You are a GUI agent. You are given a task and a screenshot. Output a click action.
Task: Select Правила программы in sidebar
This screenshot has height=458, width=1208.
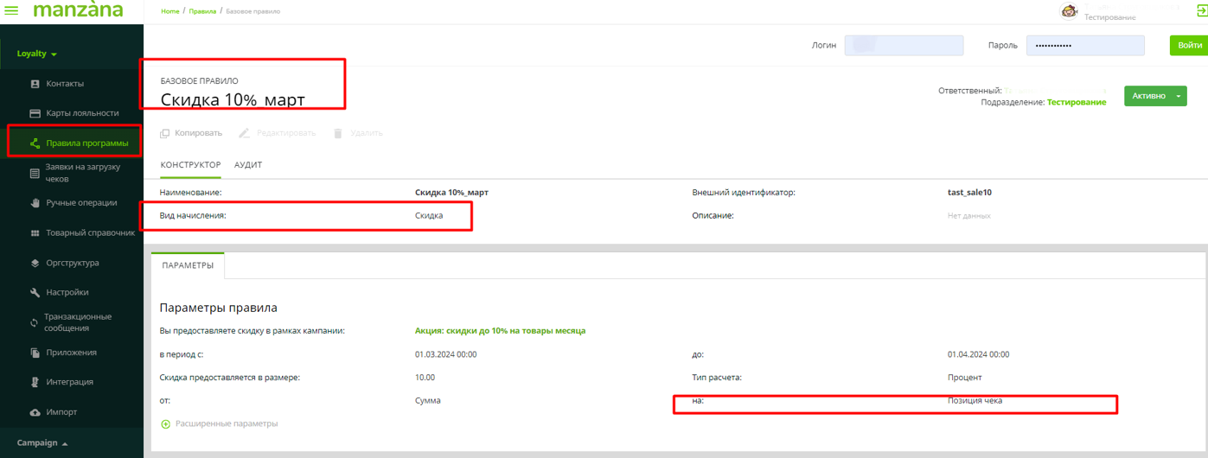pos(86,143)
